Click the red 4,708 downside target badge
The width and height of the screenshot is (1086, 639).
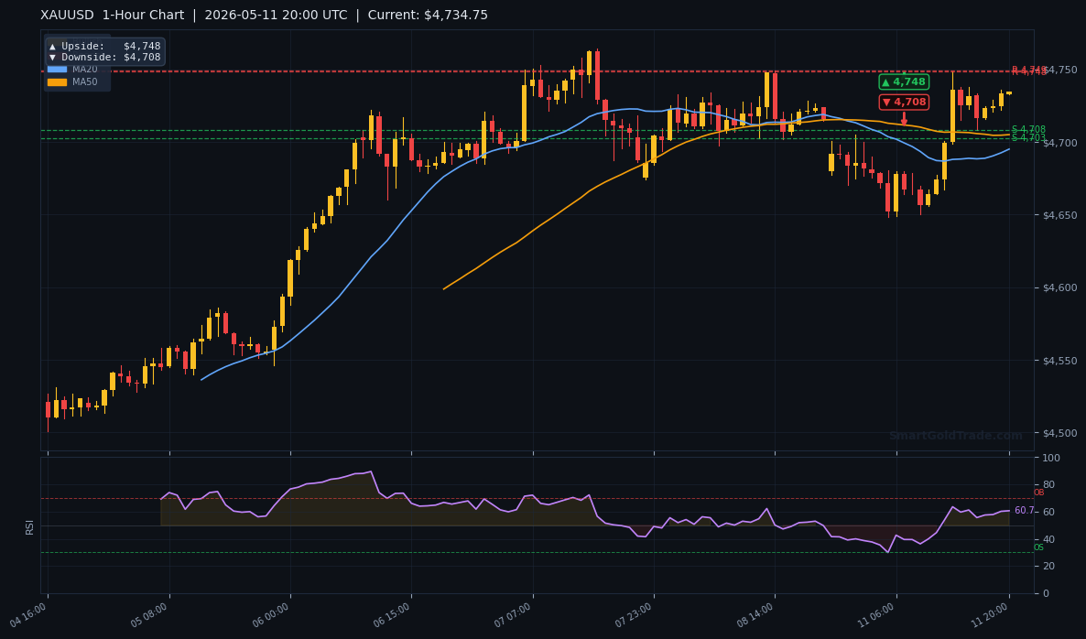[904, 102]
